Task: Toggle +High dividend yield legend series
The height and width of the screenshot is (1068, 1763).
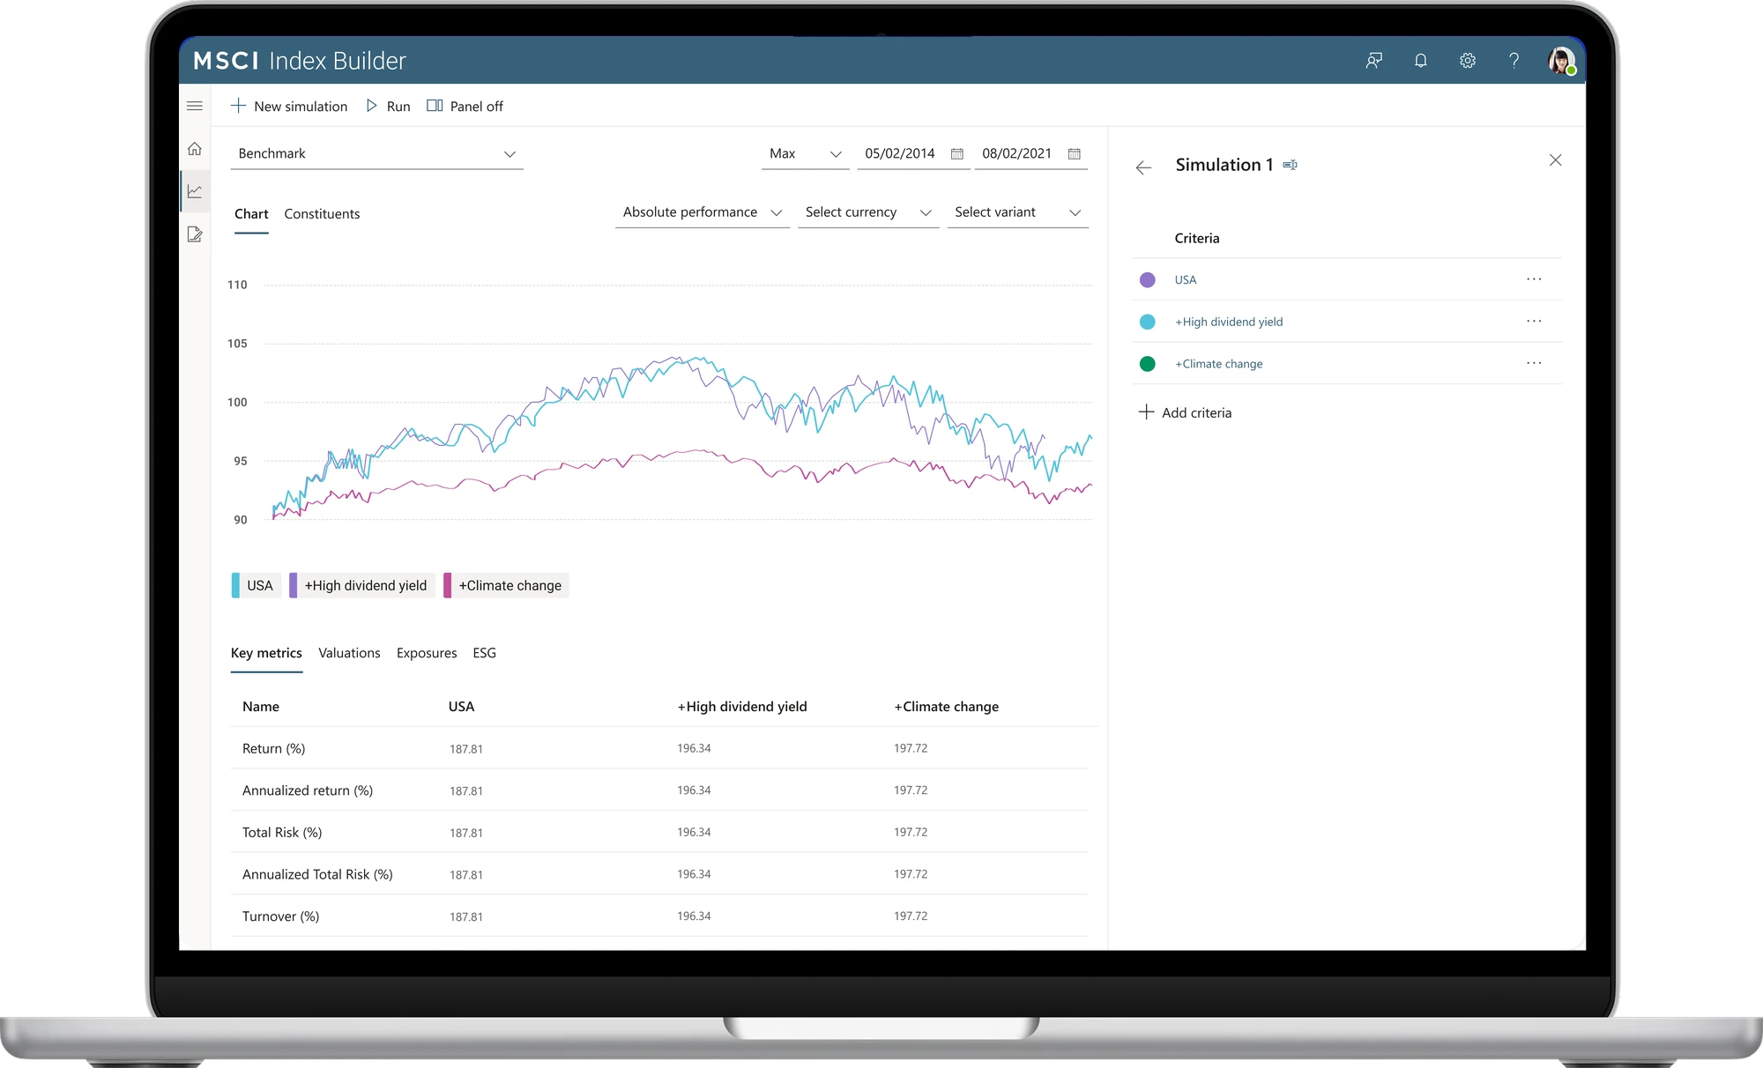Action: point(361,585)
